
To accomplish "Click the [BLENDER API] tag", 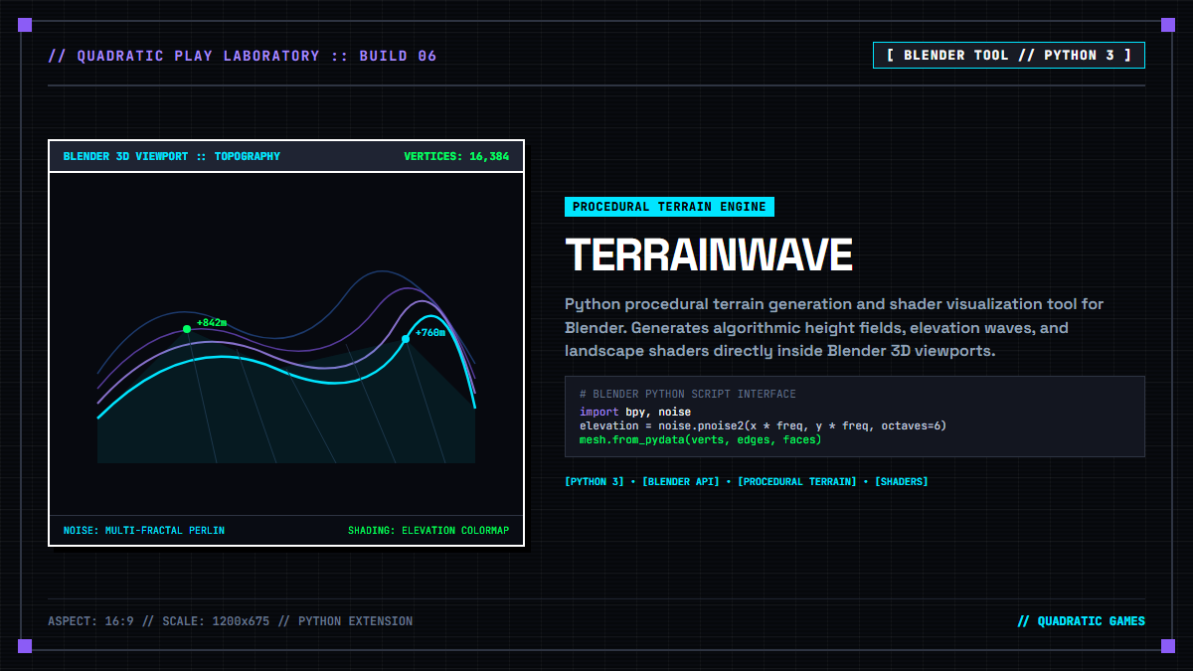I will 681,481.
